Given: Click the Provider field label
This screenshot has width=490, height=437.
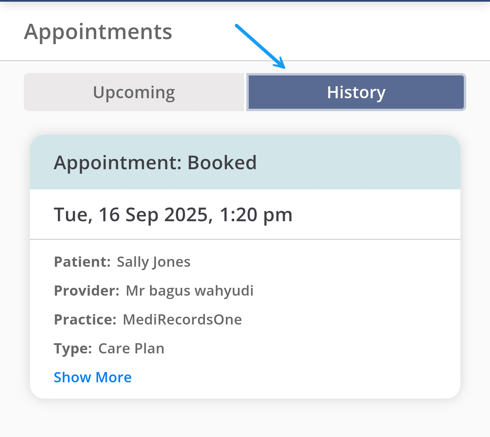Looking at the screenshot, I should pos(87,291).
